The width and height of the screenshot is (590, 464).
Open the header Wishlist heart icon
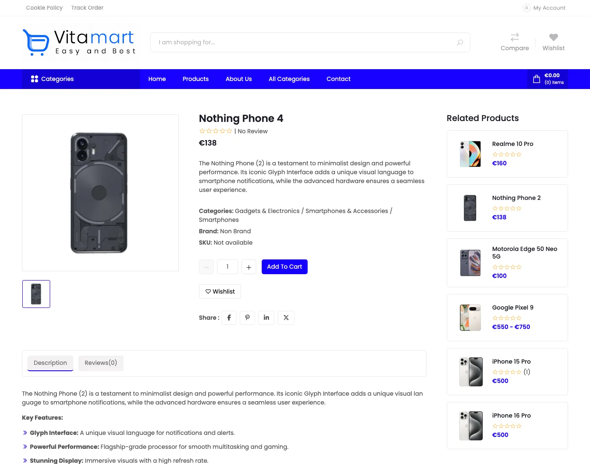[x=553, y=37]
